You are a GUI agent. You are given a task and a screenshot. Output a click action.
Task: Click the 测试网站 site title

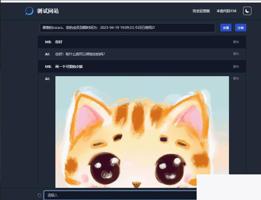tap(48, 11)
